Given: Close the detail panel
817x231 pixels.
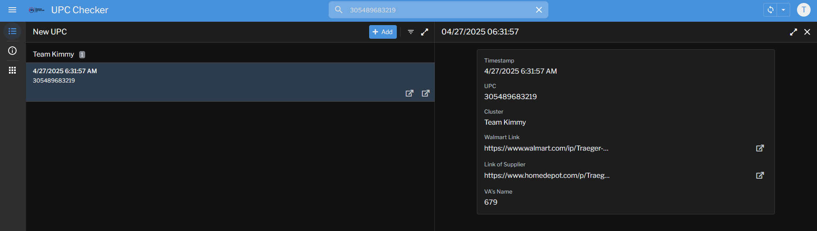Looking at the screenshot, I should [x=807, y=32].
